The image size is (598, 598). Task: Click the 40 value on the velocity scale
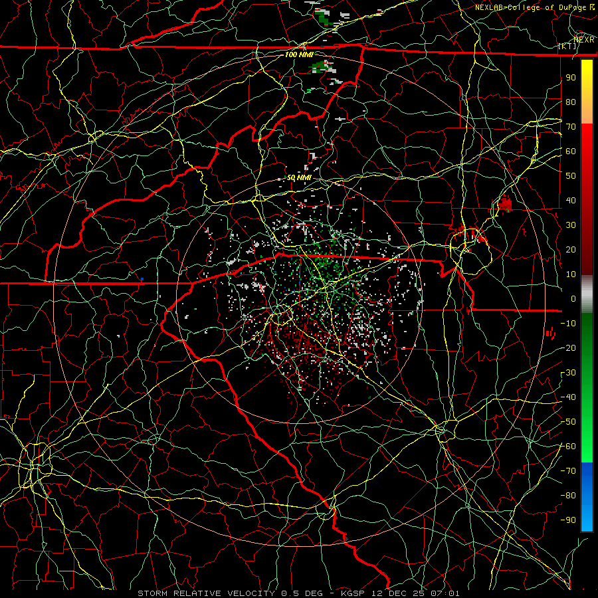coord(571,201)
